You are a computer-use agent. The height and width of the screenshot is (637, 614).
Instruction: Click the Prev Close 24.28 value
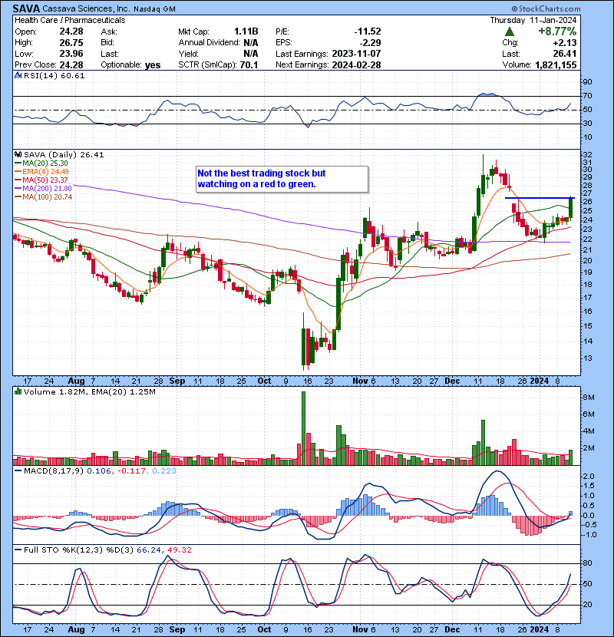[71, 65]
